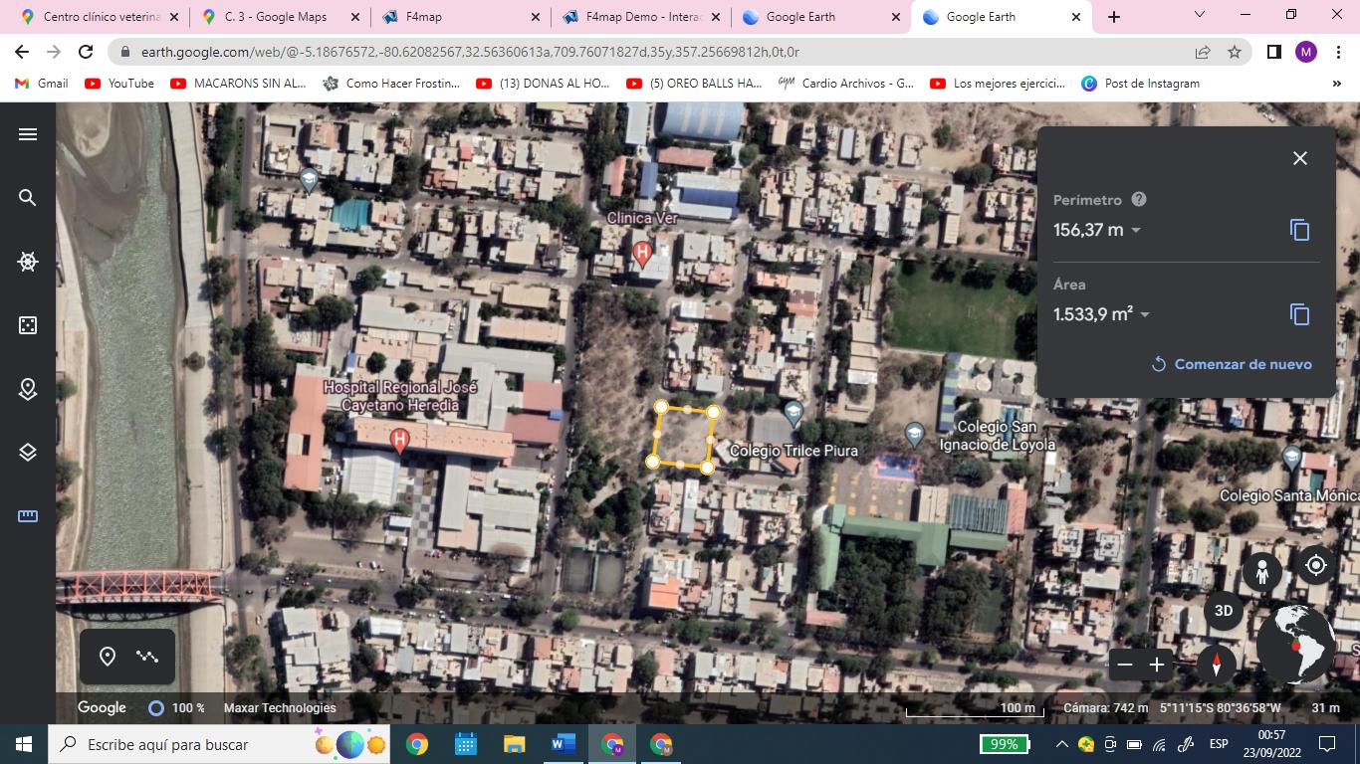Fly to my location target icon
Viewport: 1360px width, 764px height.
tap(1316, 565)
